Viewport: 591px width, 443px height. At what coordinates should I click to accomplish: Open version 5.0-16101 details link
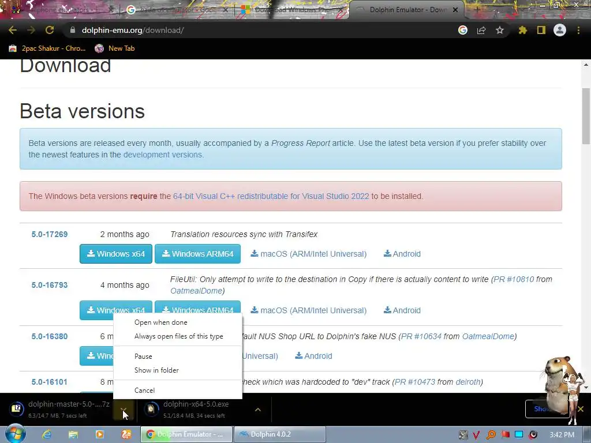click(50, 382)
